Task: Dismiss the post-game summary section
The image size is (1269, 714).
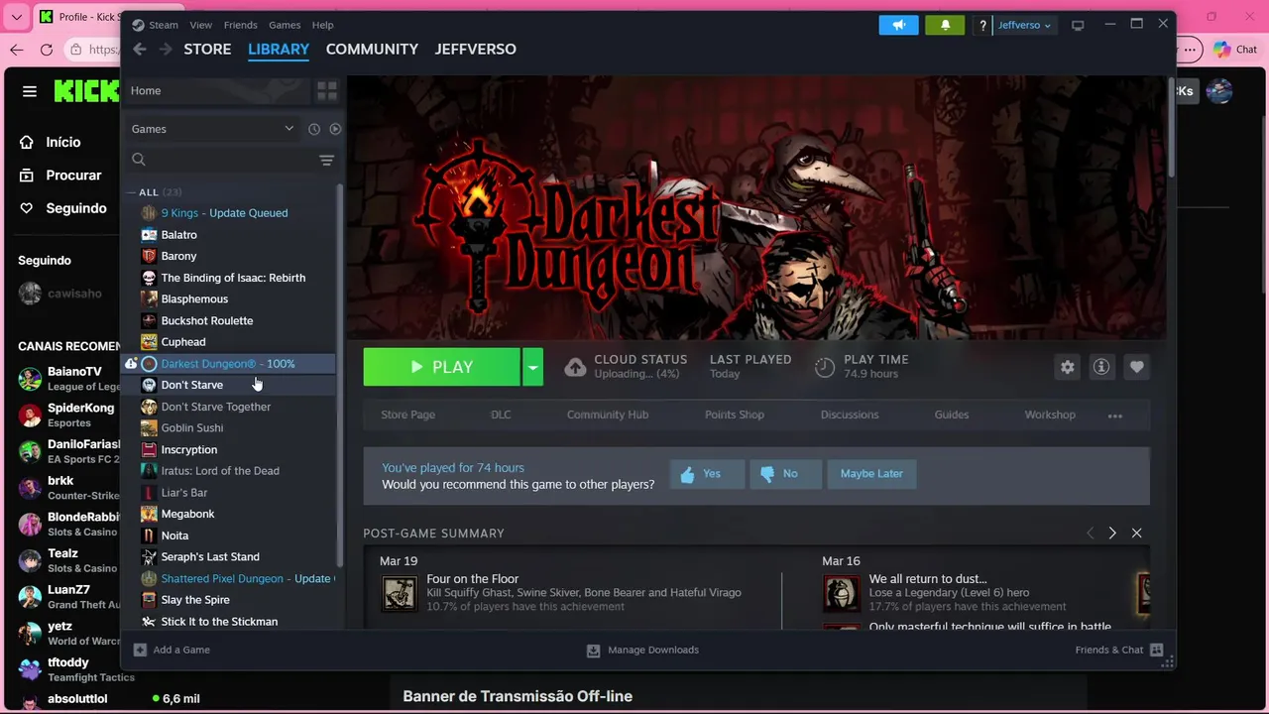Action: [x=1136, y=534]
